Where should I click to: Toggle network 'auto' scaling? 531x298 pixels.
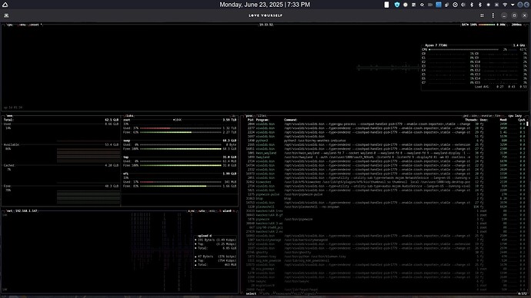(x=202, y=211)
